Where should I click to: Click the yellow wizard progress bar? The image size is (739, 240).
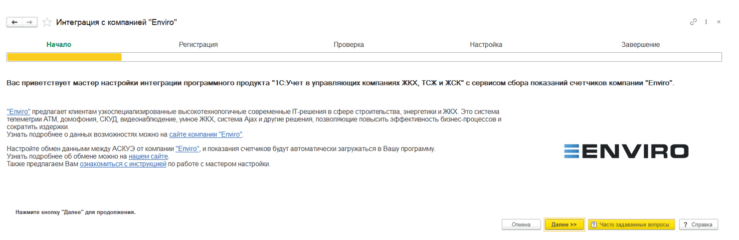point(364,57)
